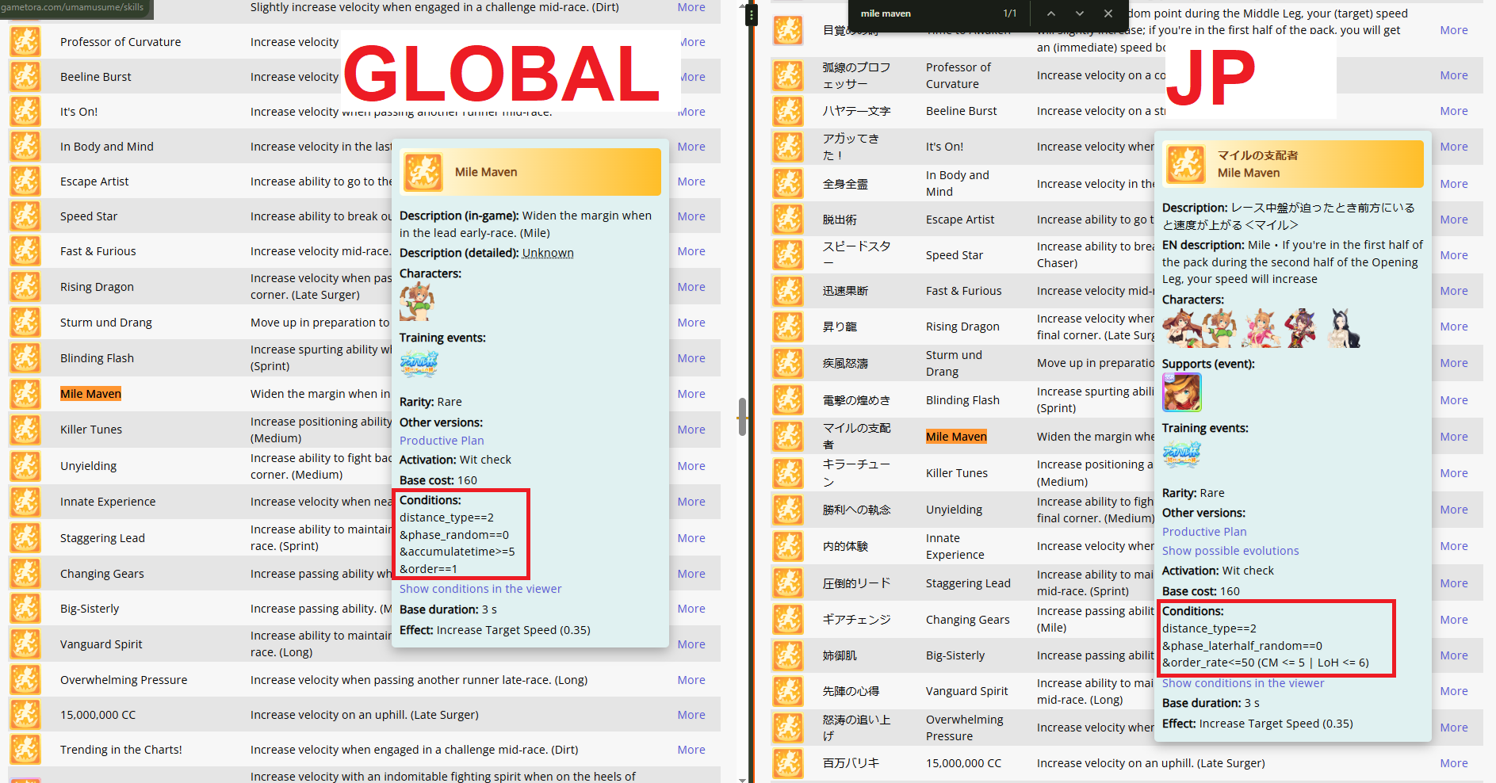Click More for Overwhelming Pressure, left page
The width and height of the screenshot is (1496, 783).
(691, 680)
